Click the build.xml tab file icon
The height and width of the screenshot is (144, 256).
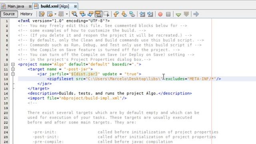36,6
